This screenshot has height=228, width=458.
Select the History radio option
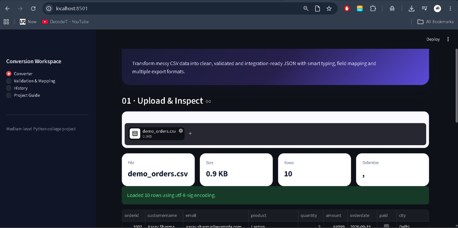tap(17, 88)
